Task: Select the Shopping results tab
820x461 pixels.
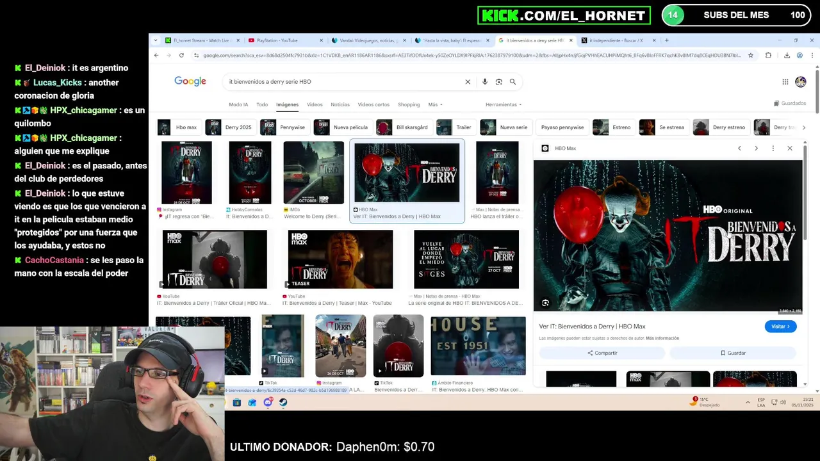Action: click(x=409, y=104)
